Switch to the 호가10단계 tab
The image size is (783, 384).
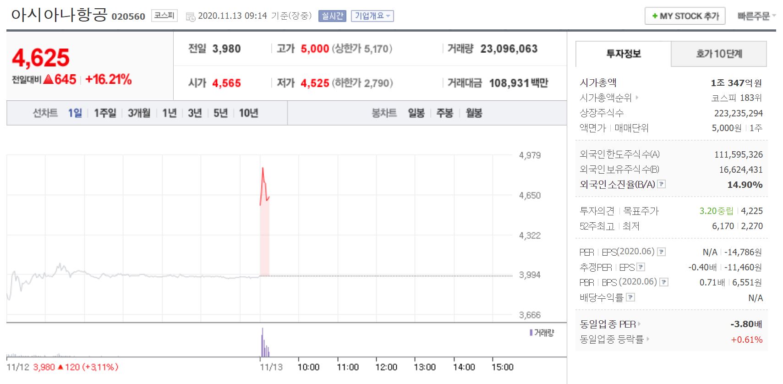[719, 54]
